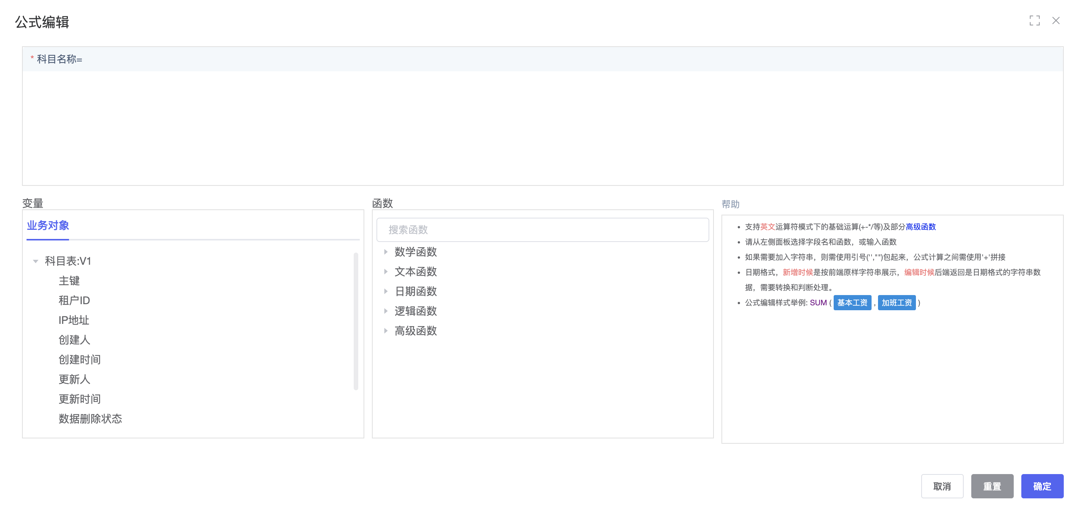Select the 创建时间 variable
Screen dimensions: 1085x512
click(x=80, y=360)
